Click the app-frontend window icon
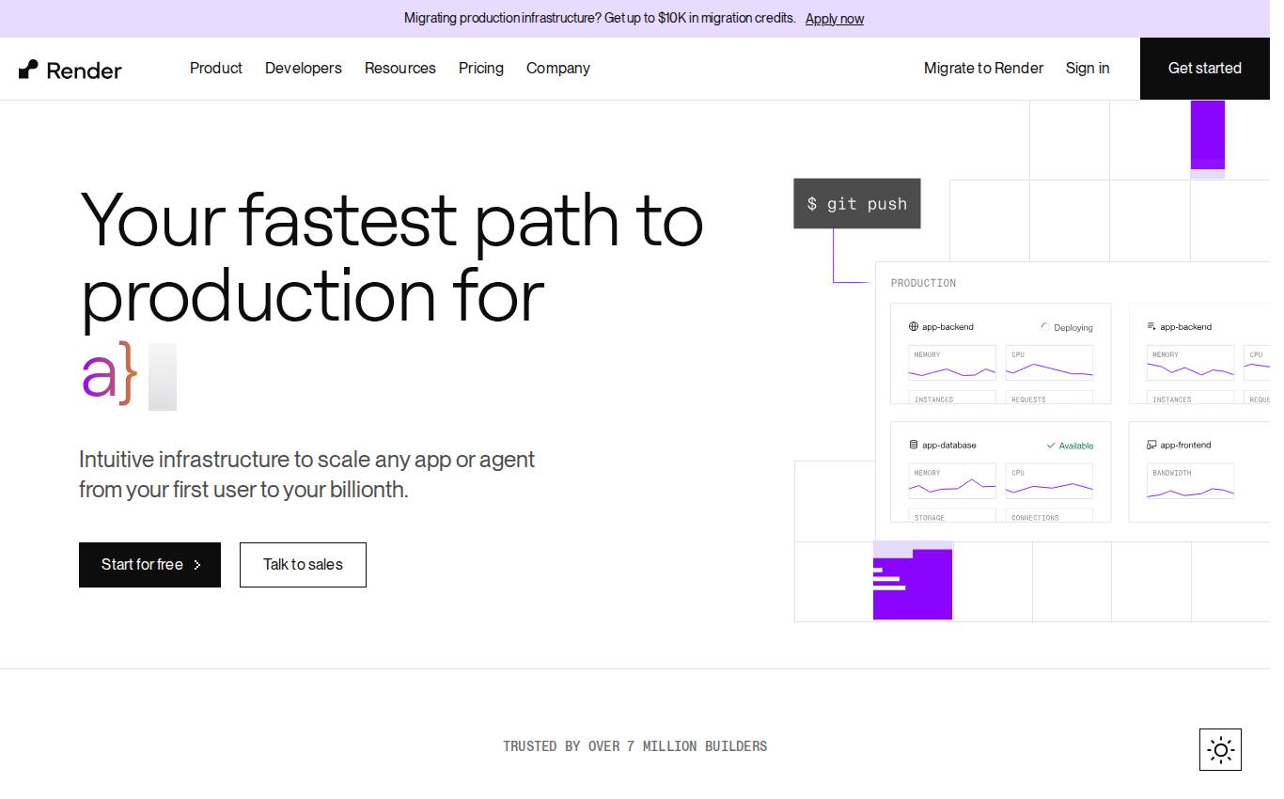Viewport: 1284px width, 799px height. tap(1151, 445)
